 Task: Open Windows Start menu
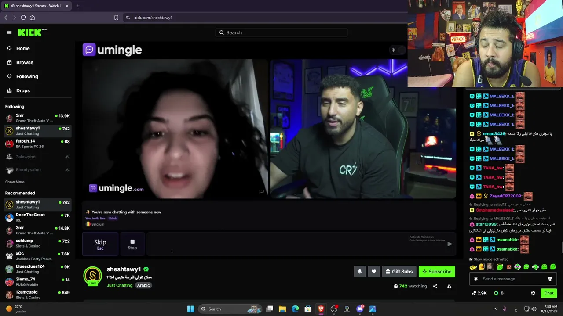pos(190,309)
